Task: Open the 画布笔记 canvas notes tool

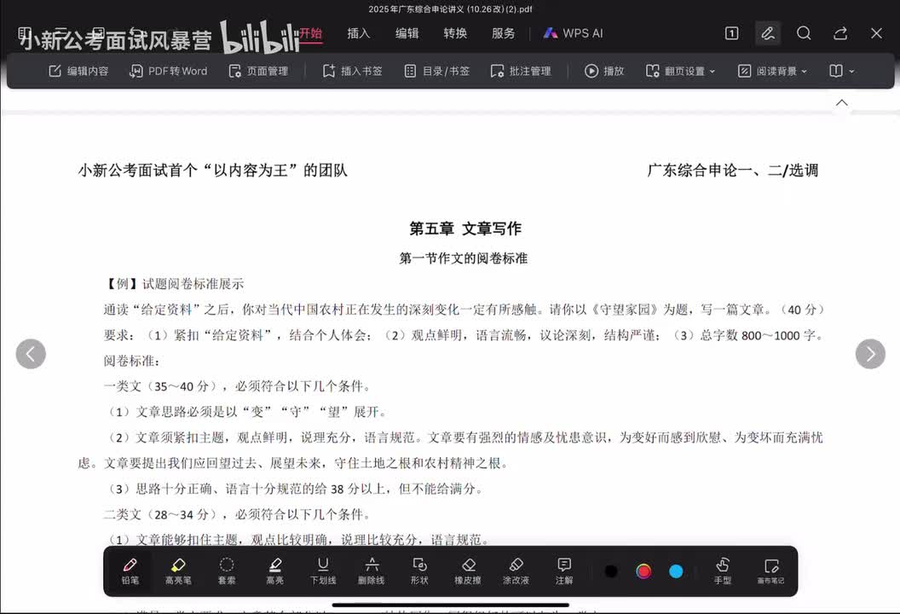Action: 770,571
